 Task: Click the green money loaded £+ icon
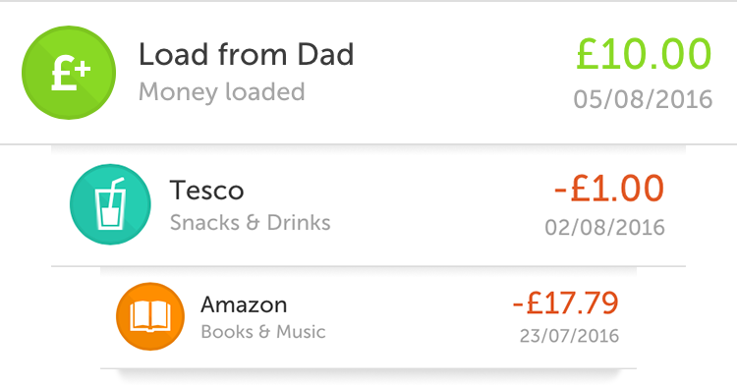(69, 73)
